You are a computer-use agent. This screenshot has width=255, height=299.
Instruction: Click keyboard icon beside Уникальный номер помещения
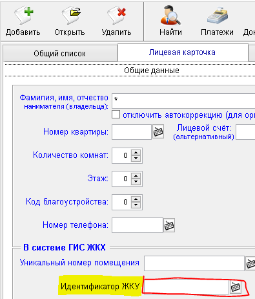coord(250,263)
